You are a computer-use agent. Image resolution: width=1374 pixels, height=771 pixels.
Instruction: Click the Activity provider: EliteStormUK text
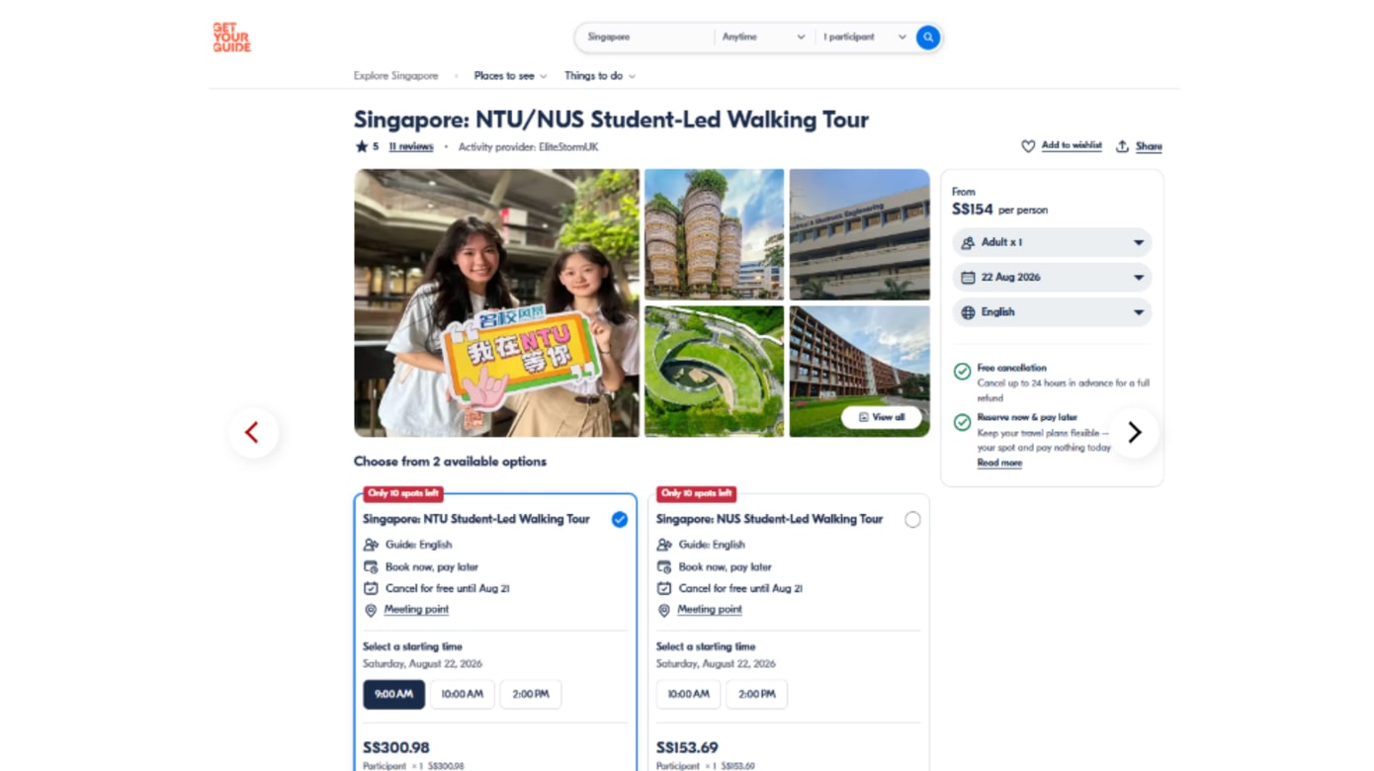coord(528,147)
